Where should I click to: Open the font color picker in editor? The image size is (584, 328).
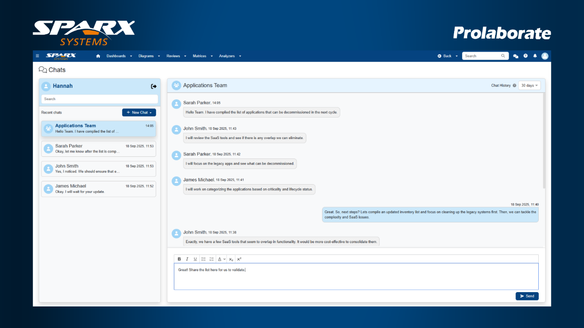pos(221,259)
